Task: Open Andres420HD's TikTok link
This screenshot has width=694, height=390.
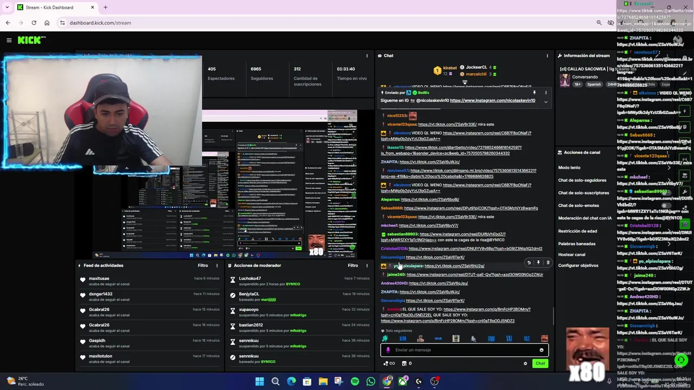Action: [x=438, y=283]
